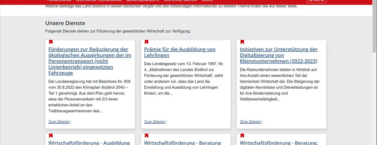The width and height of the screenshot is (377, 145).
Task: Click bookmark icon on Personentransport Förderungen card
Action: [x=51, y=42]
